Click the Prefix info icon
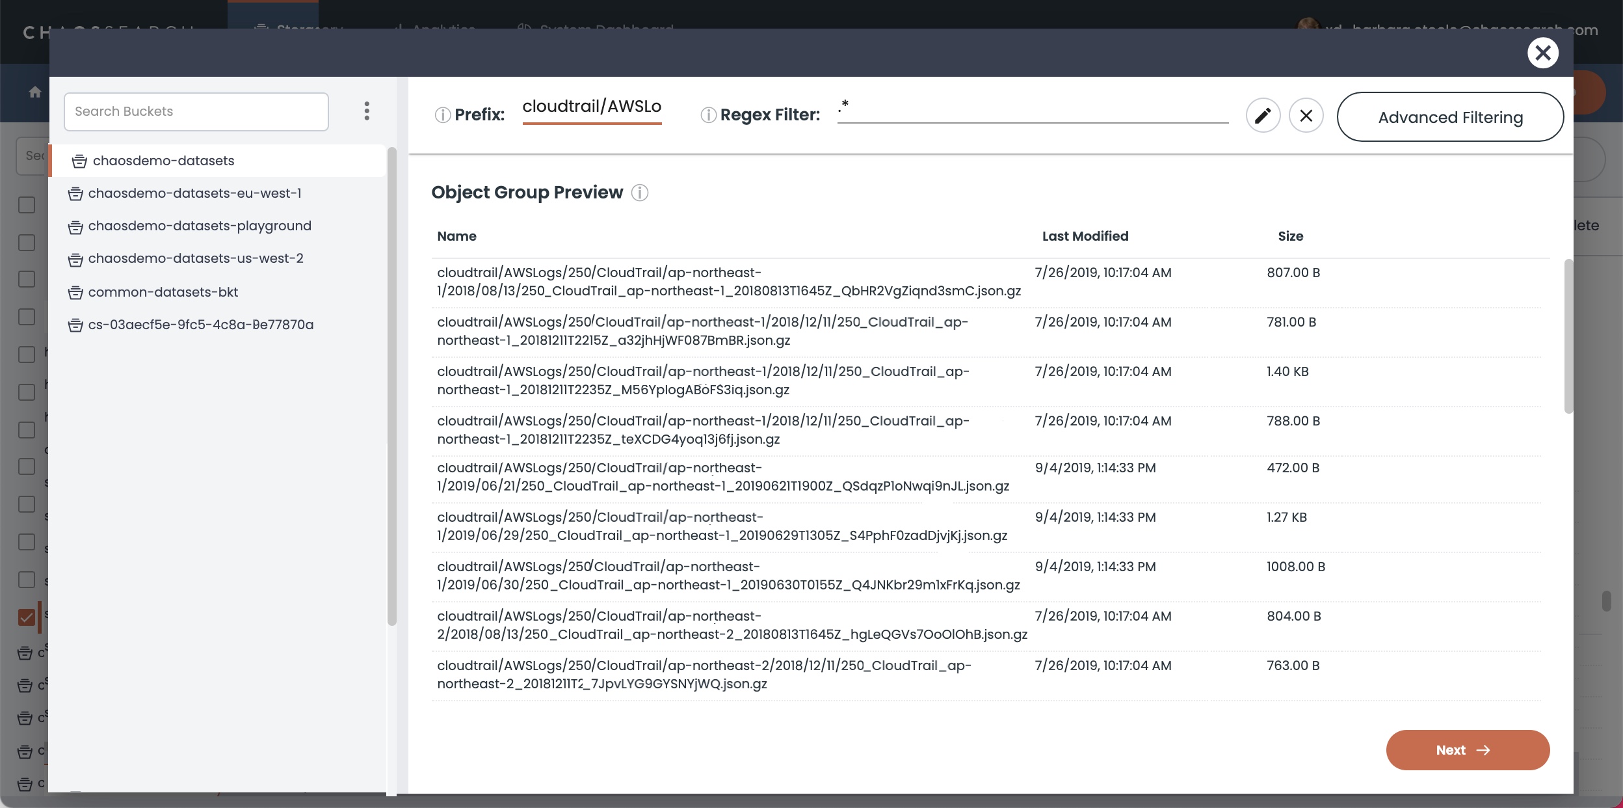This screenshot has width=1623, height=808. [x=442, y=115]
